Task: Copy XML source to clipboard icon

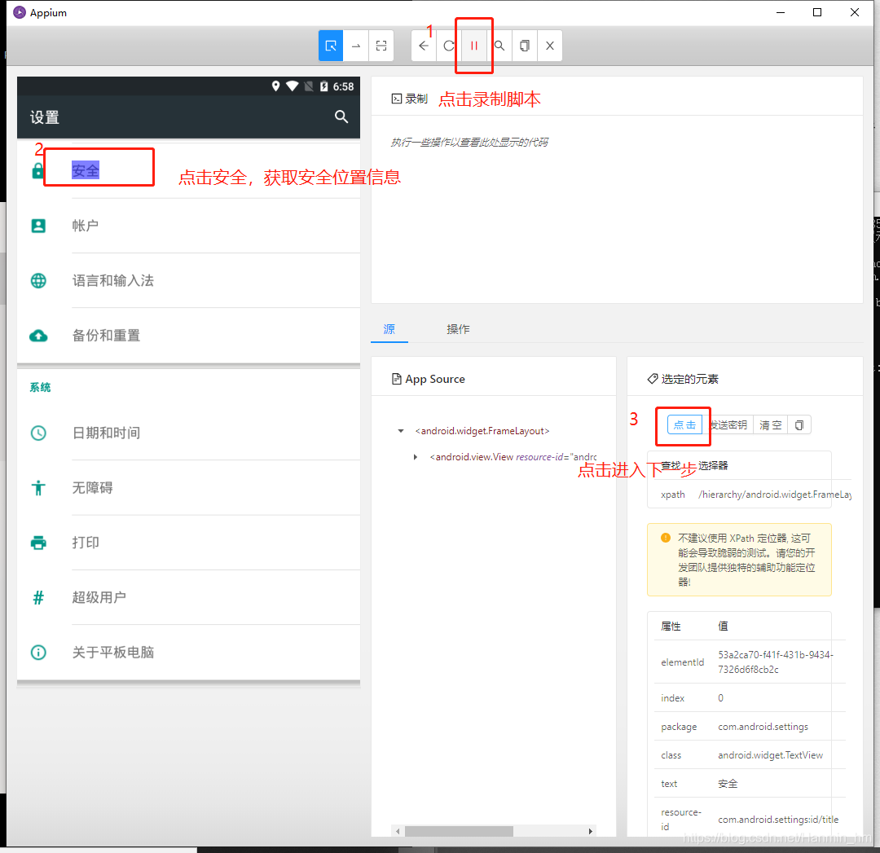Action: pyautogui.click(x=525, y=46)
